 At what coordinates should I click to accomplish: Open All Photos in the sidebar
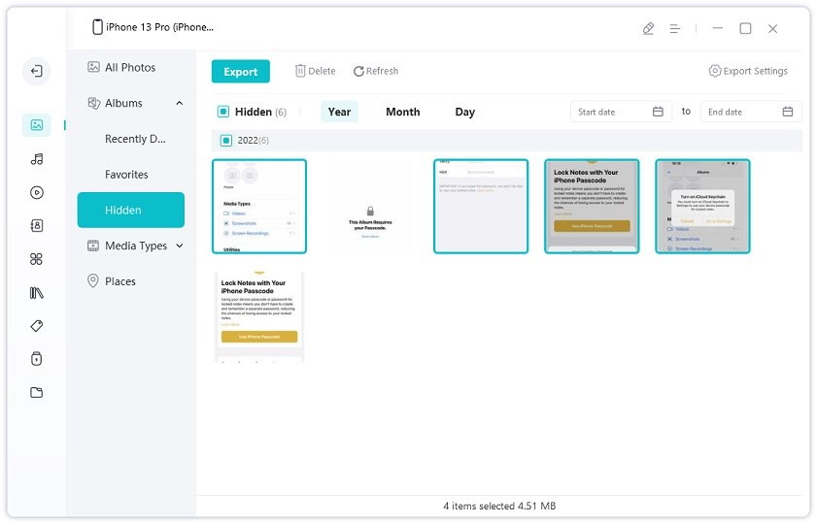(x=130, y=67)
